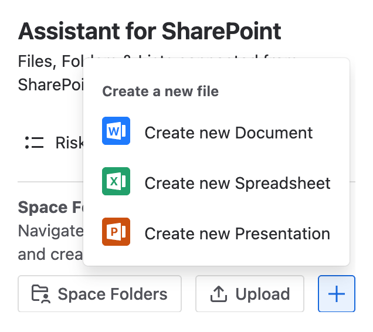Click the Create a new file header
This screenshot has width=373, height=332.
click(x=161, y=92)
